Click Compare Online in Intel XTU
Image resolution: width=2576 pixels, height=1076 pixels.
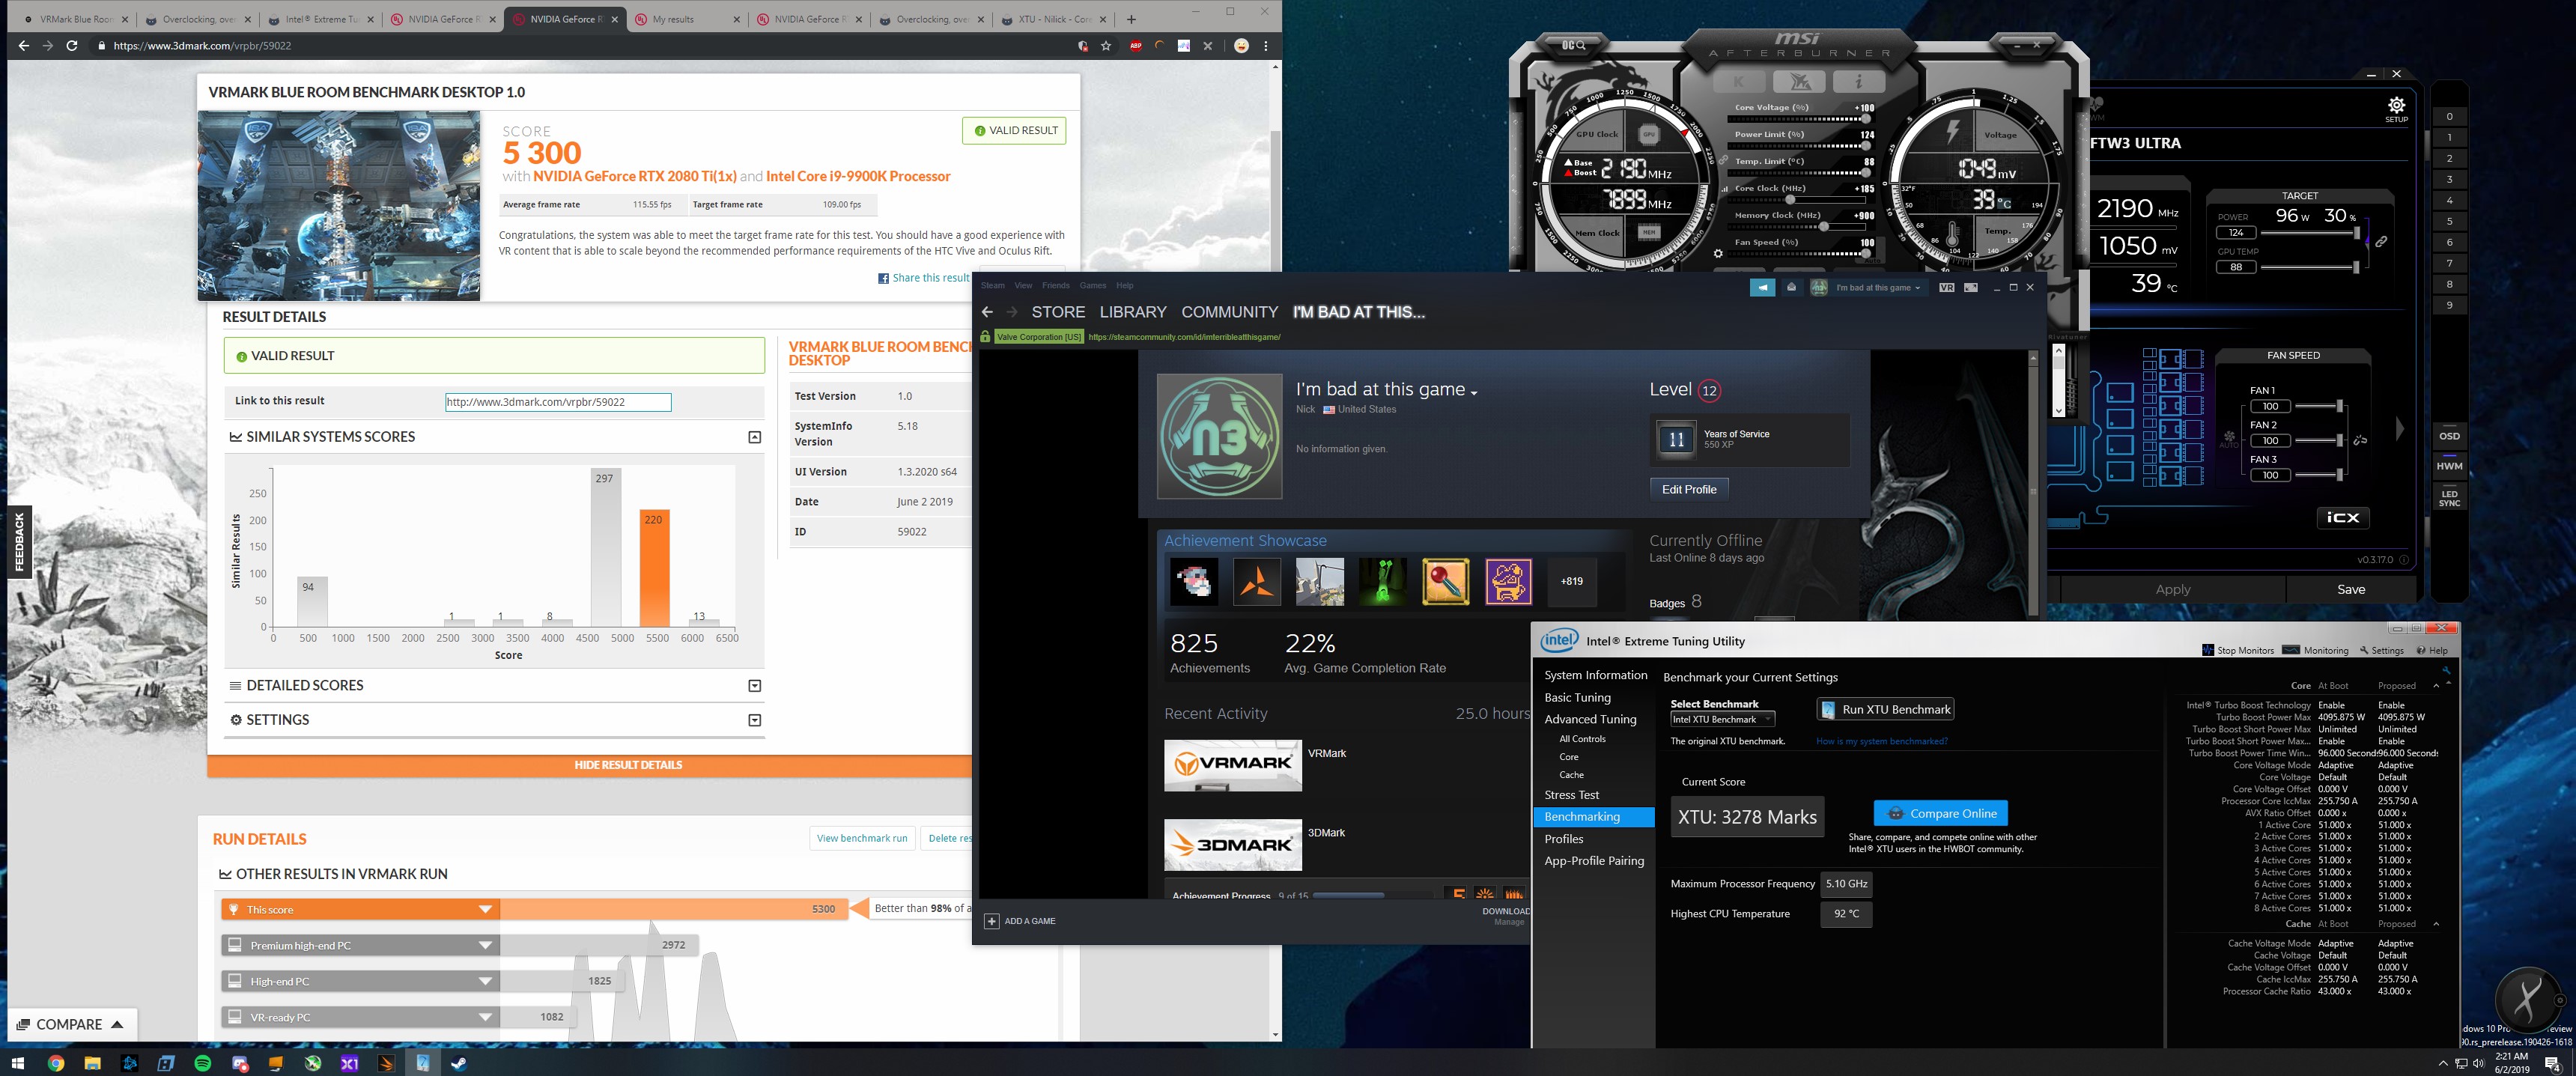pos(1940,813)
